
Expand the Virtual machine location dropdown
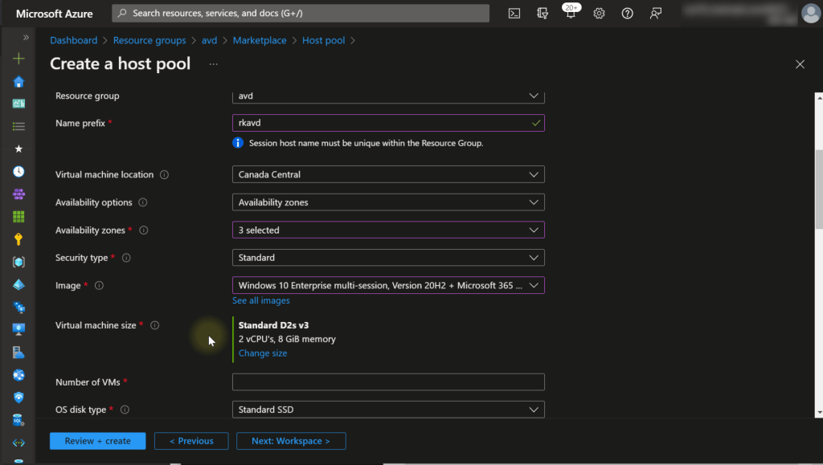(388, 174)
